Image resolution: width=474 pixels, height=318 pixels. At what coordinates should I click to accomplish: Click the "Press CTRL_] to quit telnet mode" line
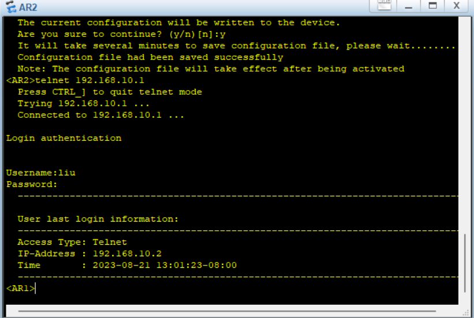coord(110,92)
